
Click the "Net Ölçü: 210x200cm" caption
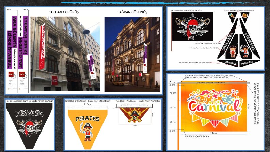tap(76, 101)
